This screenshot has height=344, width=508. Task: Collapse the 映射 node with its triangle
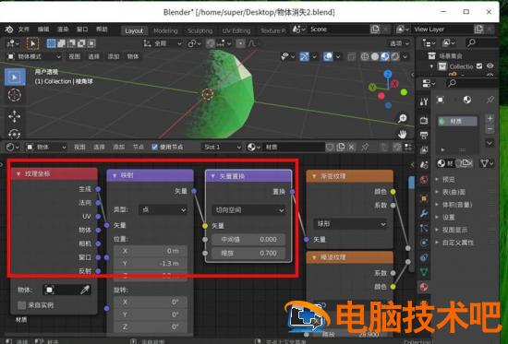114,176
